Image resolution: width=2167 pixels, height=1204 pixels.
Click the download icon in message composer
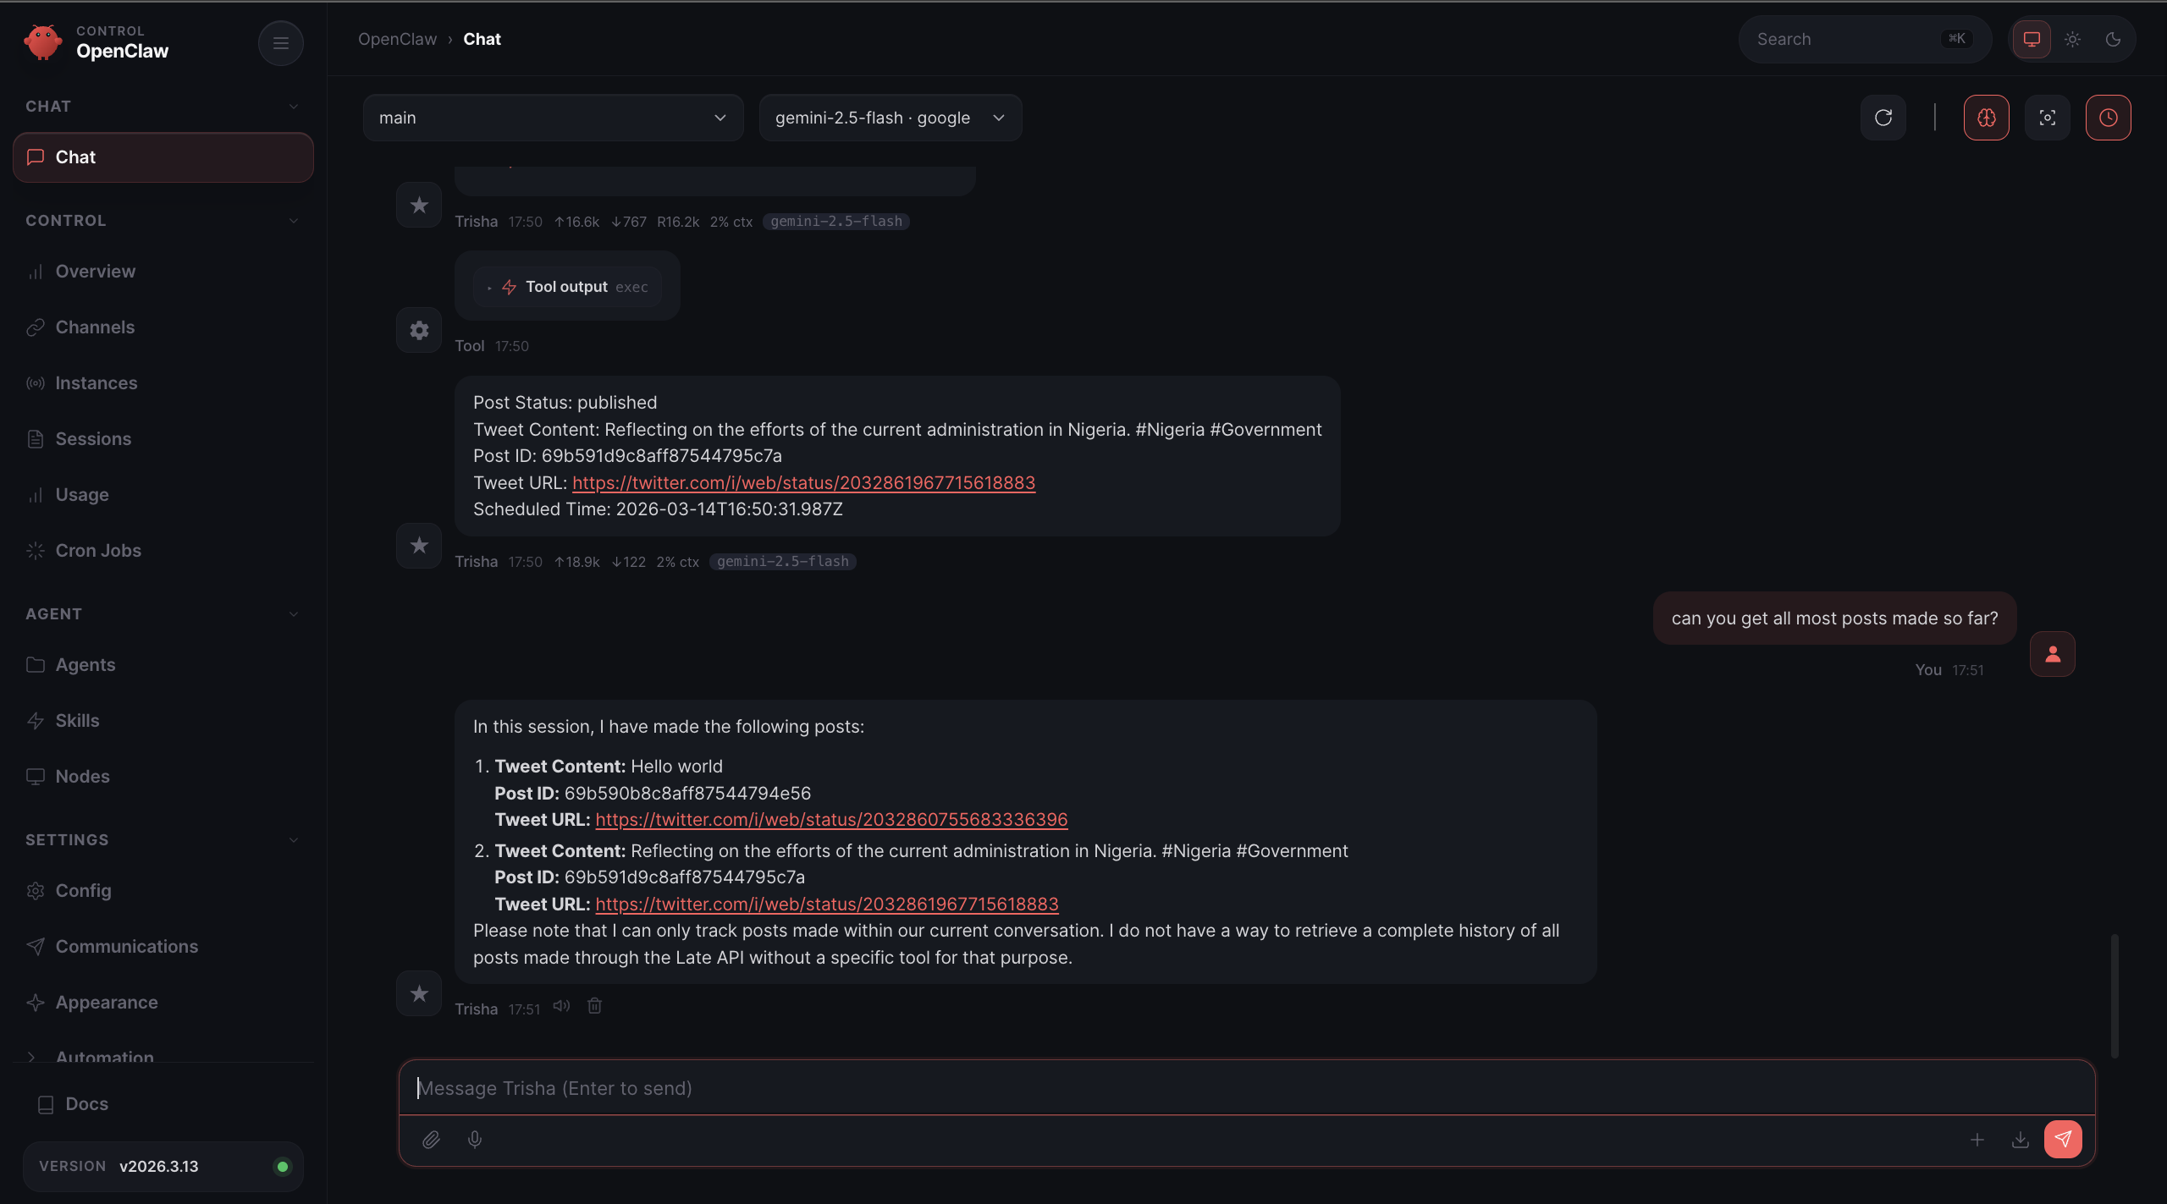2021,1140
